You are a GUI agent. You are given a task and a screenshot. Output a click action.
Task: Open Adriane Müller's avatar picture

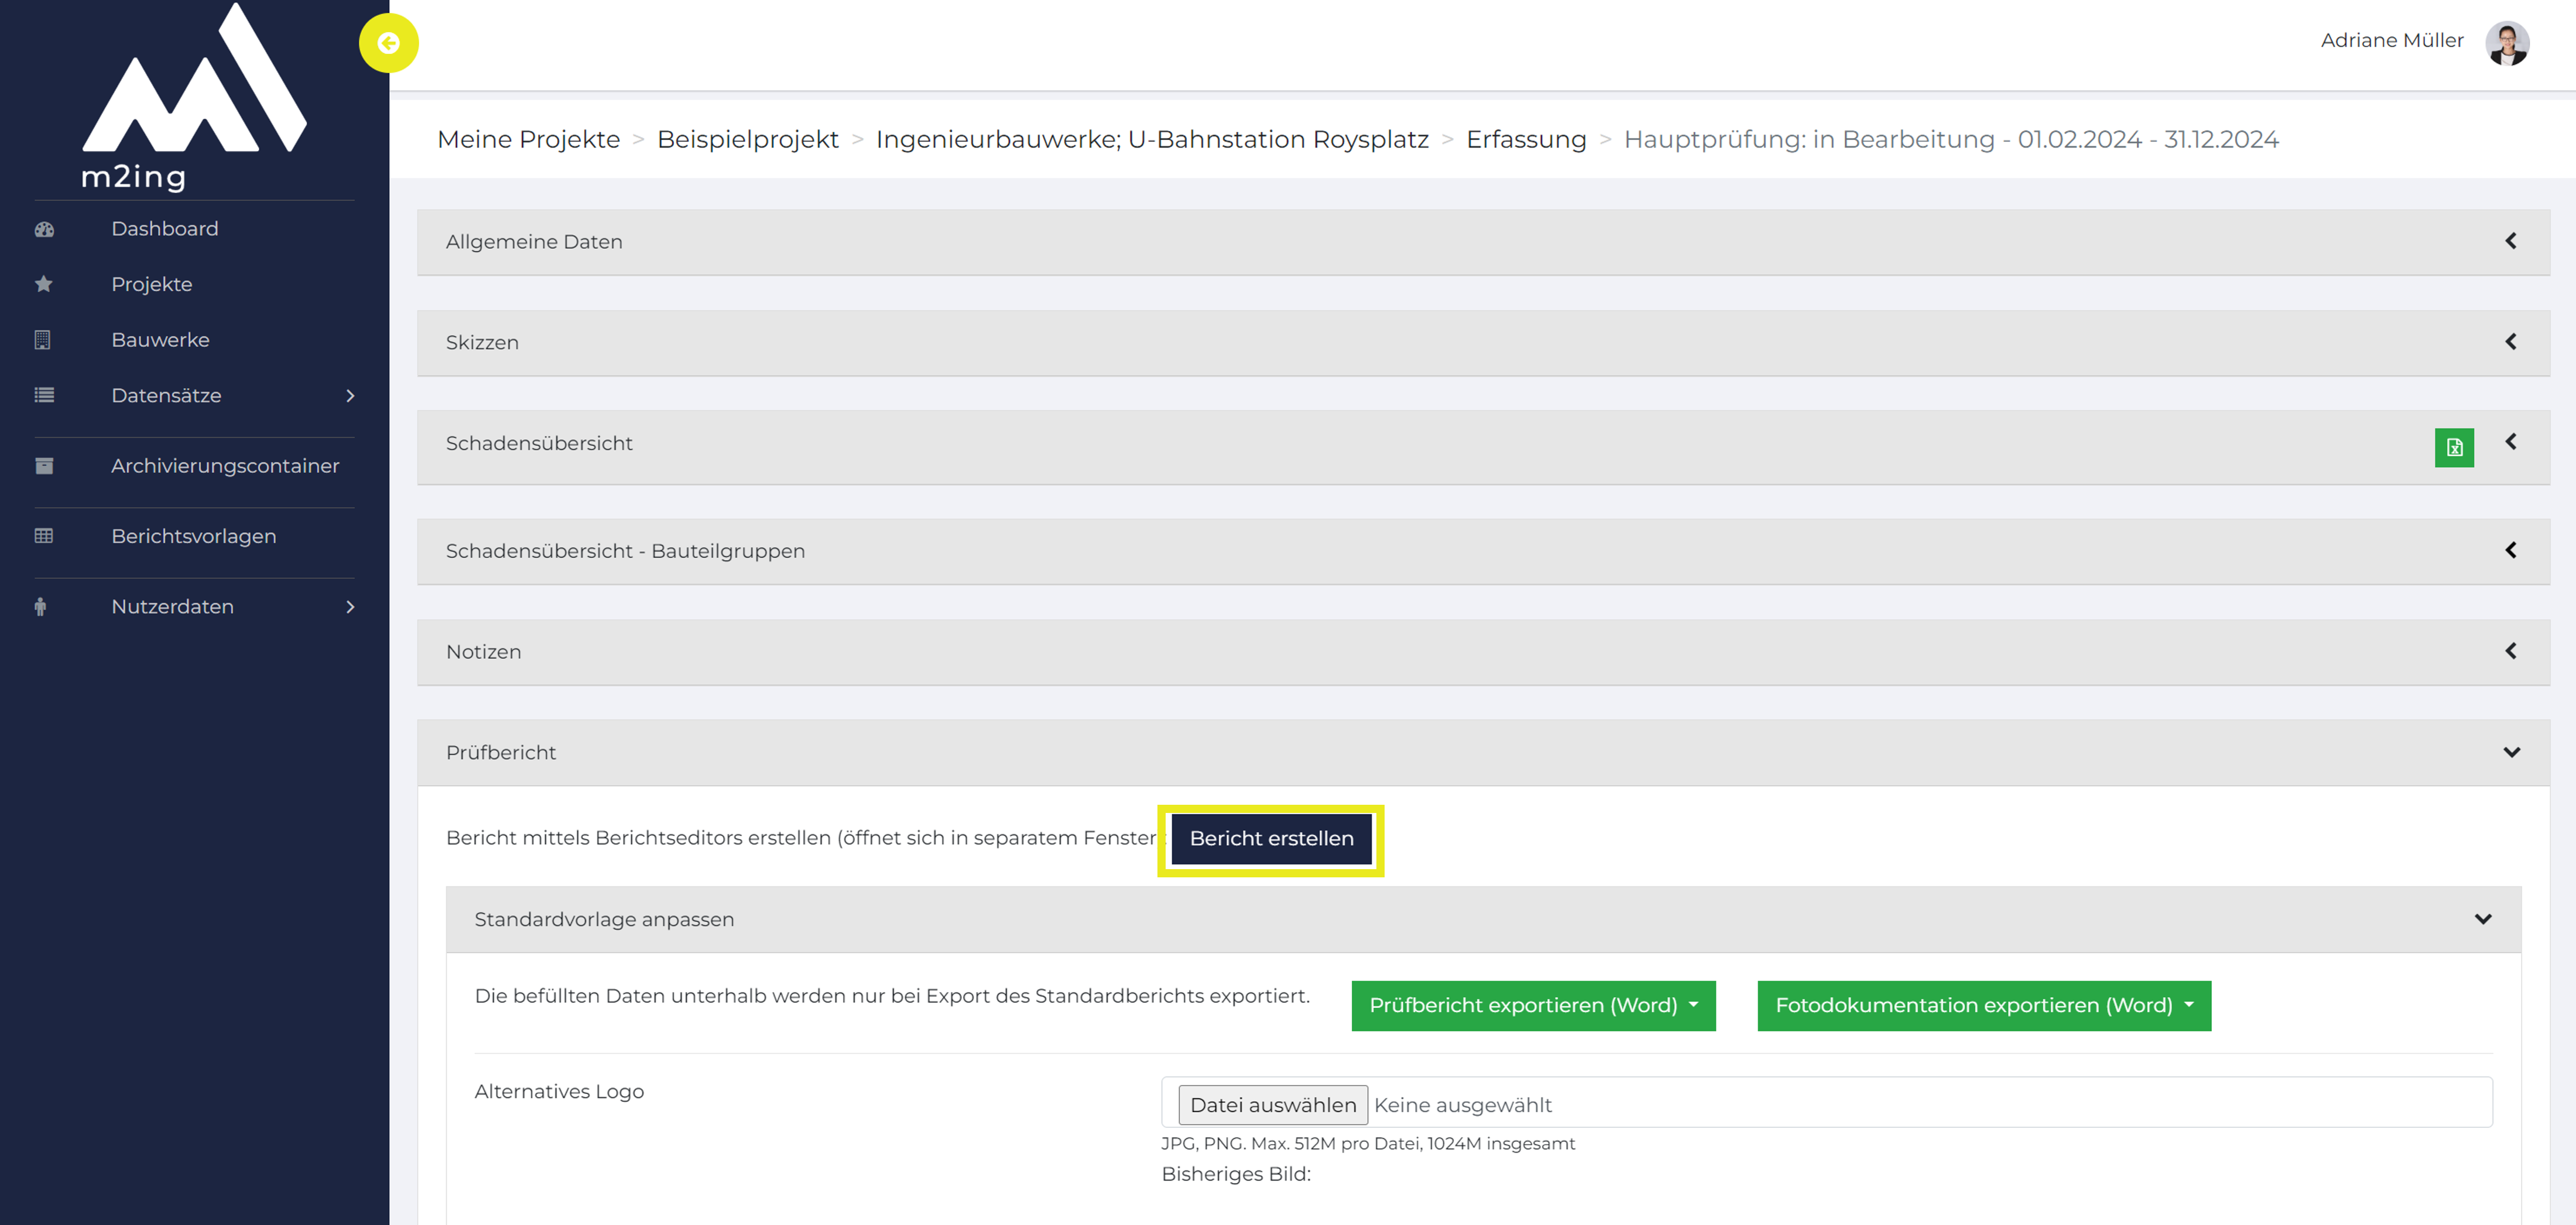[x=2507, y=42]
